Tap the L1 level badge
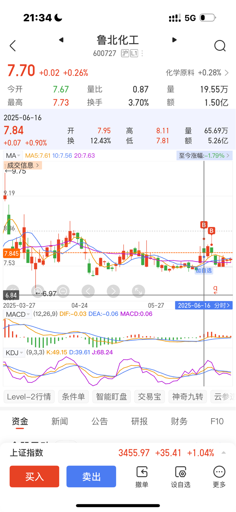 pyautogui.click(x=134, y=53)
